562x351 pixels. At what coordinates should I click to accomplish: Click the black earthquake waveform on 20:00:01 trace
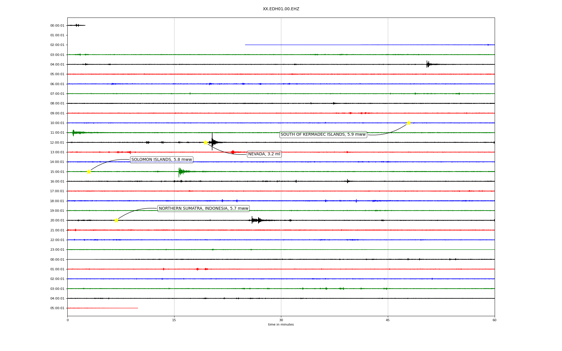255,220
